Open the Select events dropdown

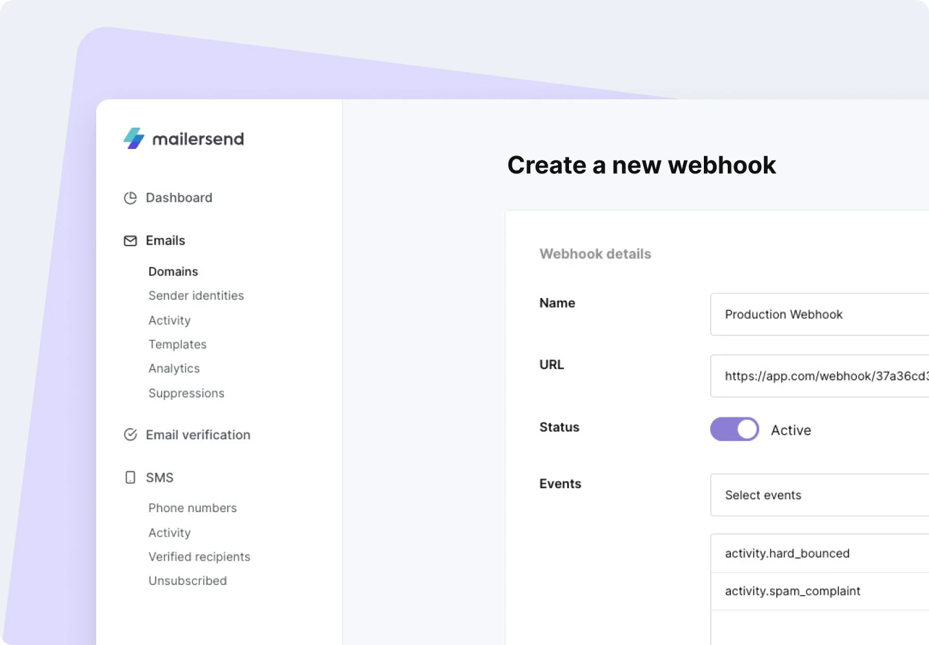819,495
